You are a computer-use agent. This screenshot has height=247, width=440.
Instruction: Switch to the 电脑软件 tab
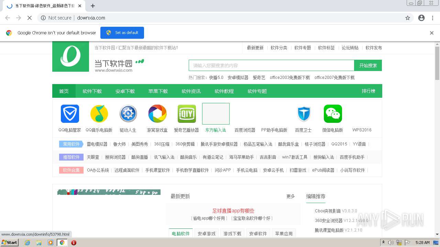181,234
